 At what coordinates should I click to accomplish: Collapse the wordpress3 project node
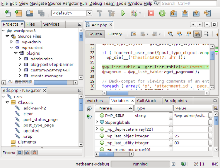tap(3, 31)
